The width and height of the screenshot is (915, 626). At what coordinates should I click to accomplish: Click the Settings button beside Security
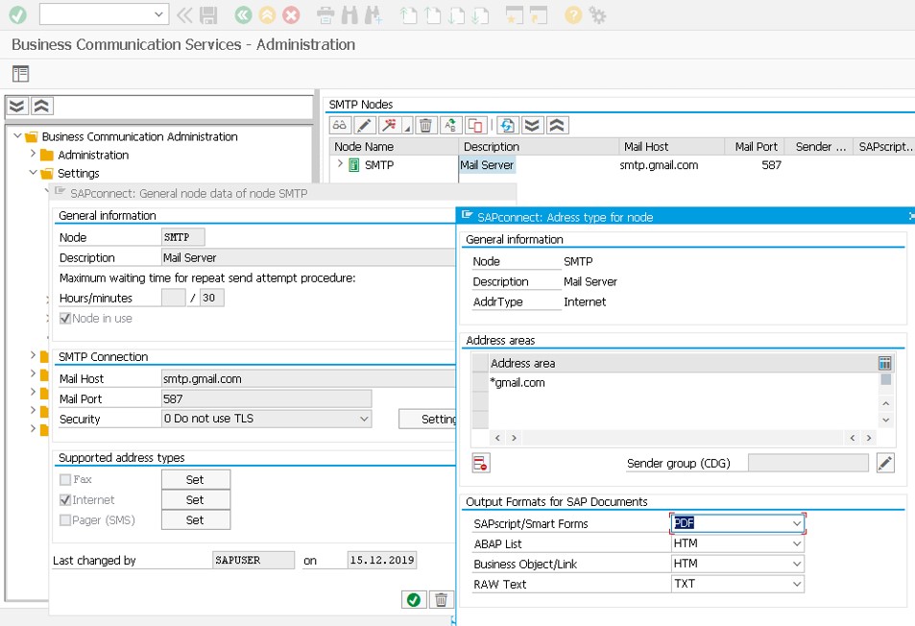(x=428, y=419)
